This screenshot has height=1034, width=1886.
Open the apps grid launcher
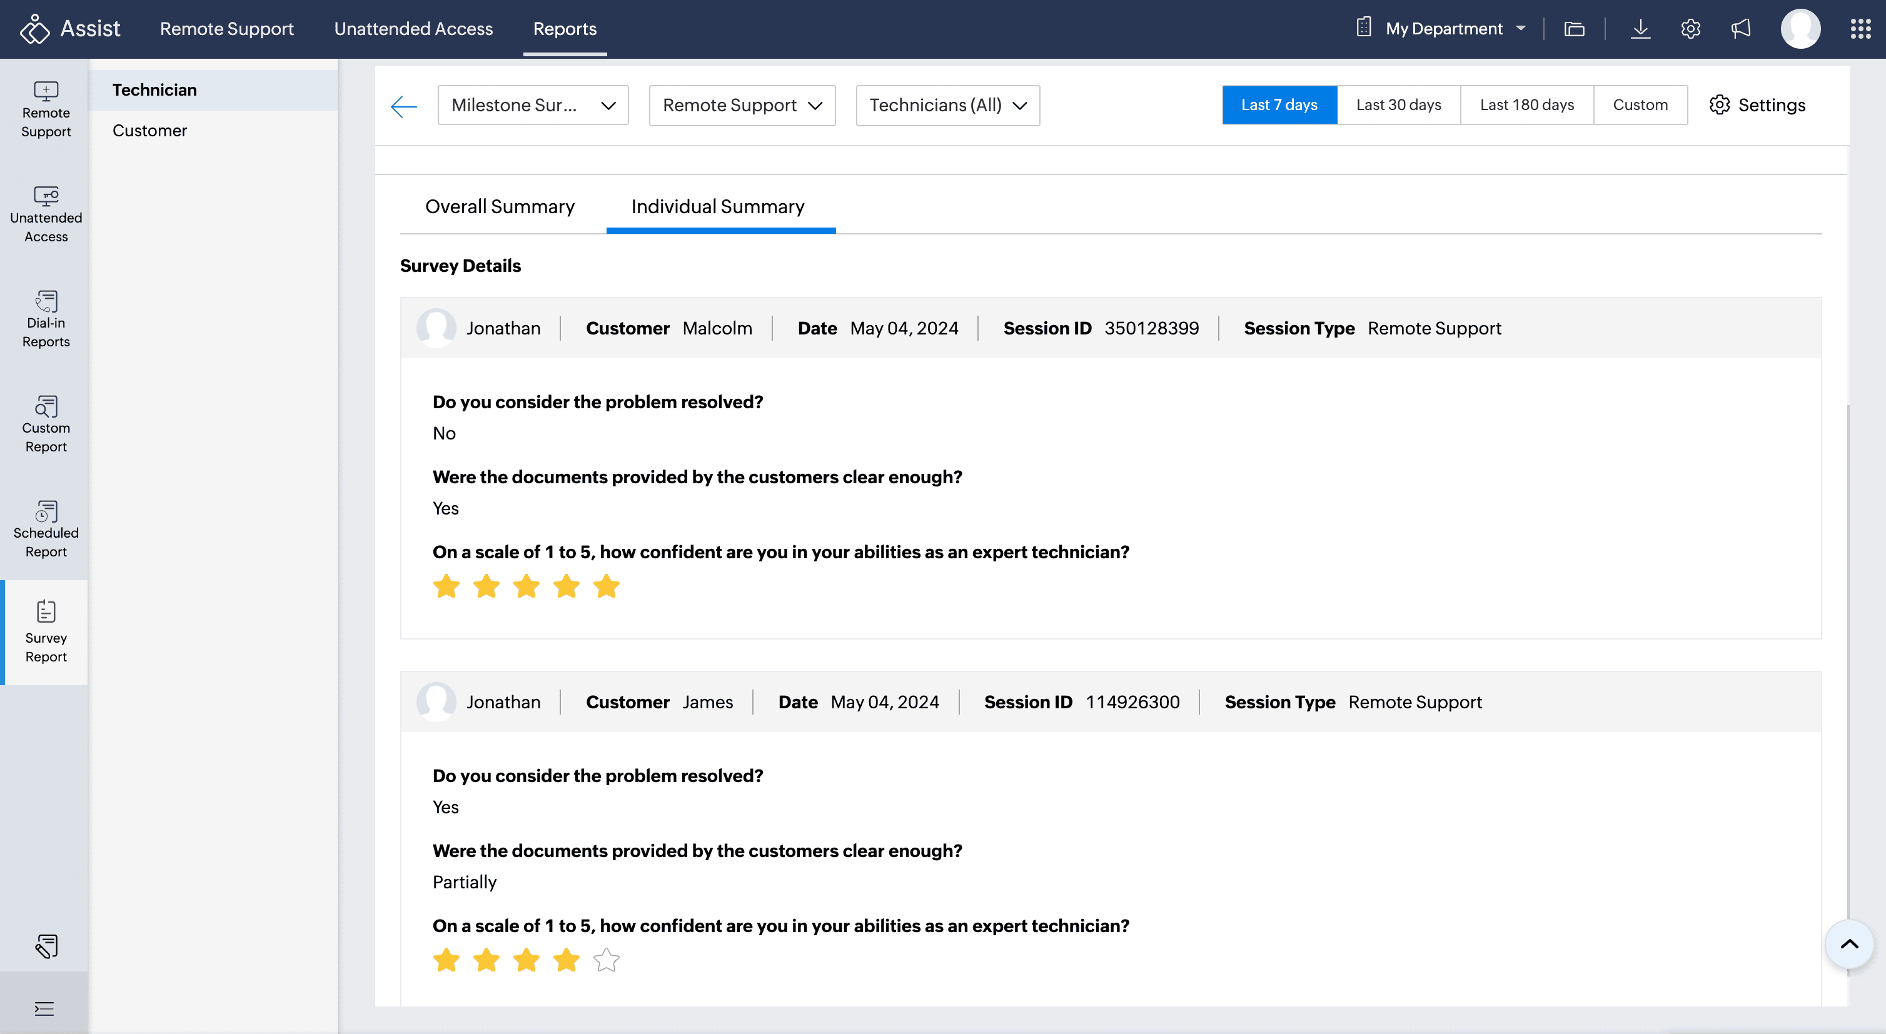click(x=1860, y=29)
